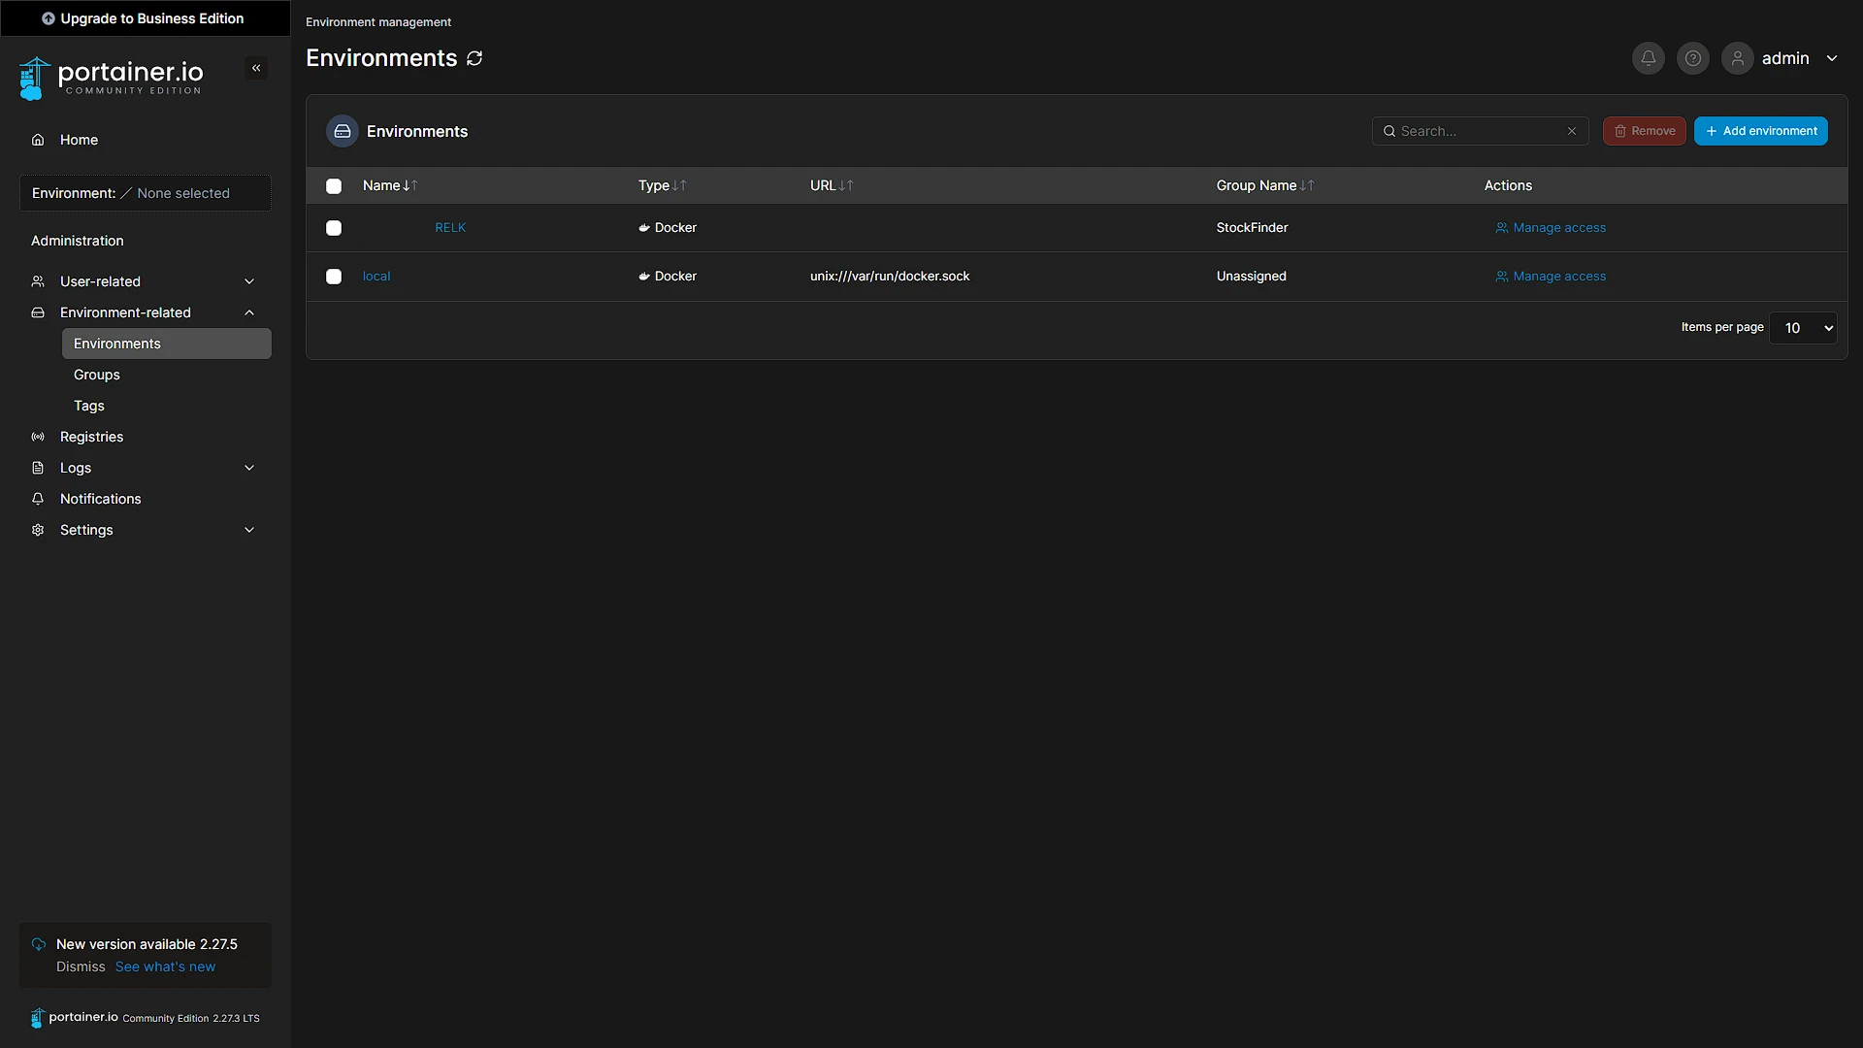The height and width of the screenshot is (1048, 1863).
Task: Click the refresh icon next to Environments title
Action: coord(474,58)
